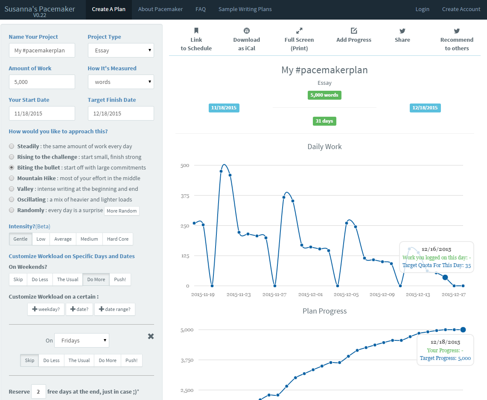This screenshot has height=400, width=487.
Task: Click the Download as iCal calendar icon
Action: click(x=247, y=31)
